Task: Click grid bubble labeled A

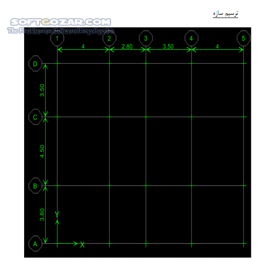Action: click(36, 243)
